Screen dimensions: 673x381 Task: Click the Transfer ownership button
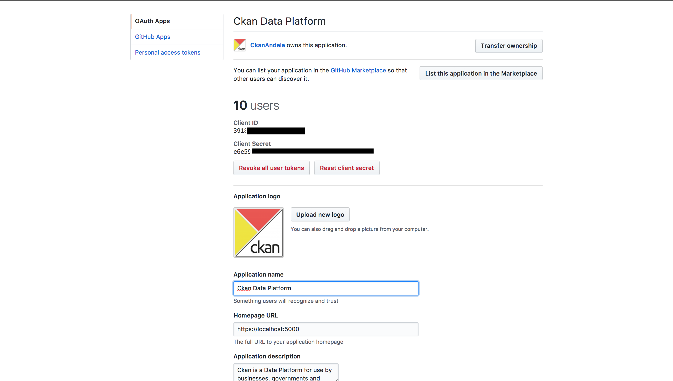[x=508, y=46]
